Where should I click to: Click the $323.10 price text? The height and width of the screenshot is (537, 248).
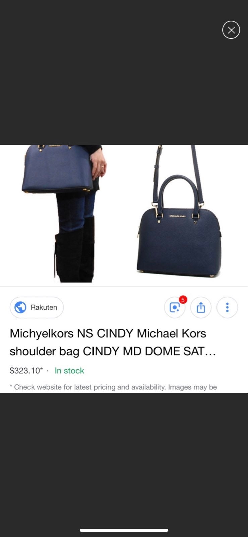[x=26, y=371]
